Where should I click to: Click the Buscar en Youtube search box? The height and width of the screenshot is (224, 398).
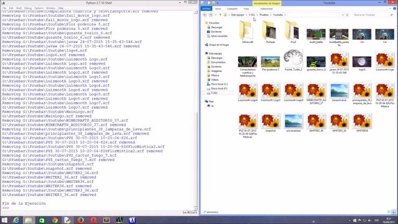373,15
